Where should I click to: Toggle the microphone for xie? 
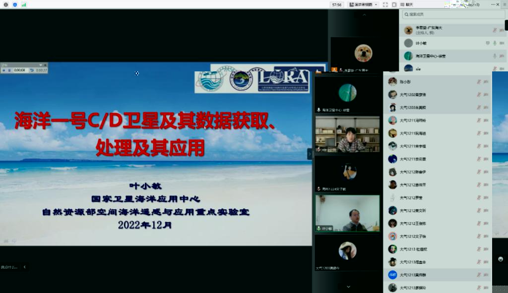pyautogui.click(x=495, y=68)
